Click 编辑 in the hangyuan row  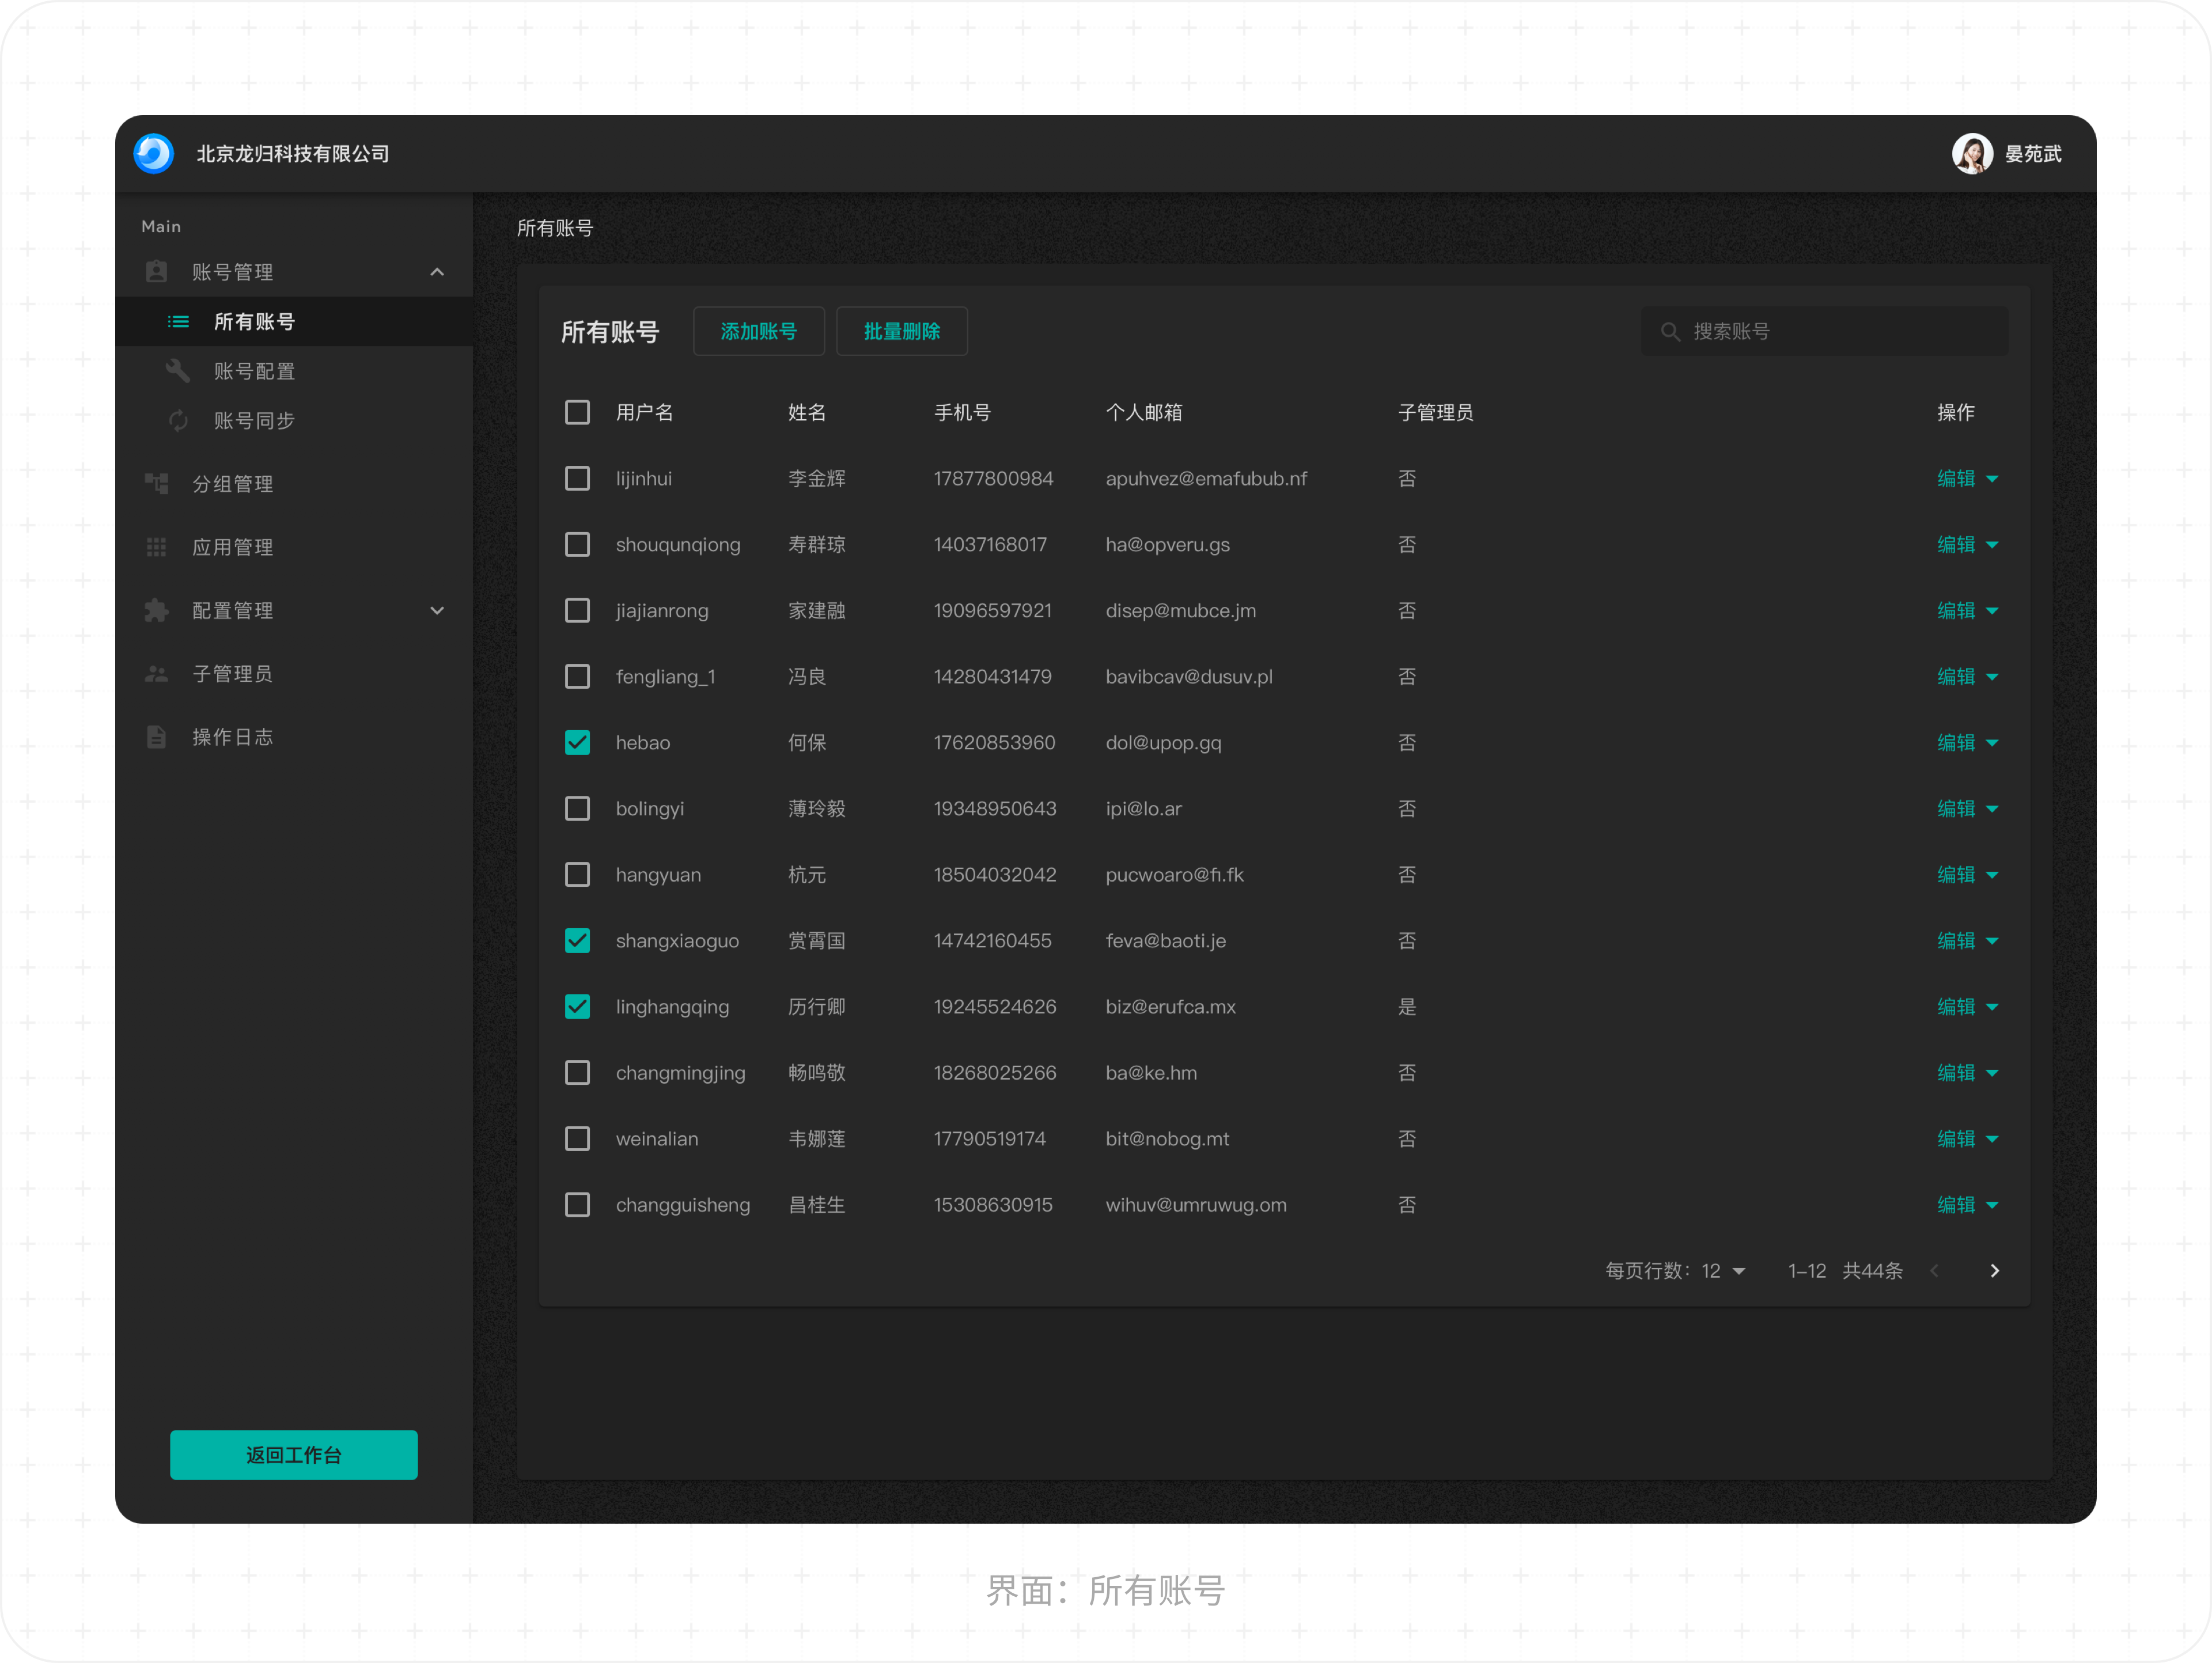pos(1956,875)
